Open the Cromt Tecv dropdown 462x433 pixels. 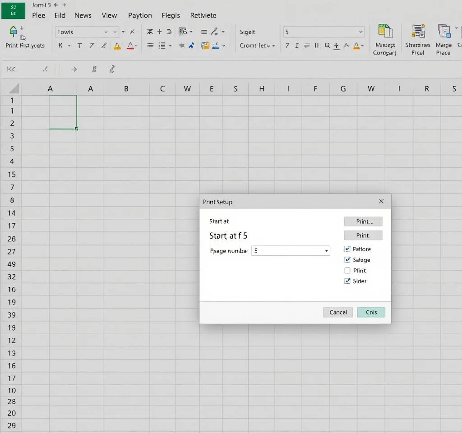[x=257, y=46]
